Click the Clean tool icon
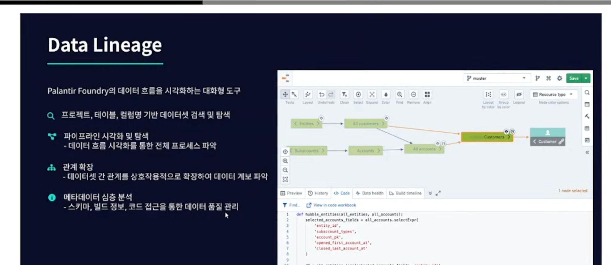611x265 pixels. pyautogui.click(x=344, y=94)
